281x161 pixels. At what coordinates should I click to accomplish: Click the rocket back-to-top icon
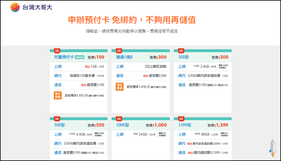(273, 148)
